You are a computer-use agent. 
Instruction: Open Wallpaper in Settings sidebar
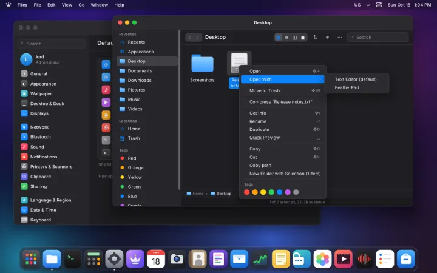pos(52,93)
